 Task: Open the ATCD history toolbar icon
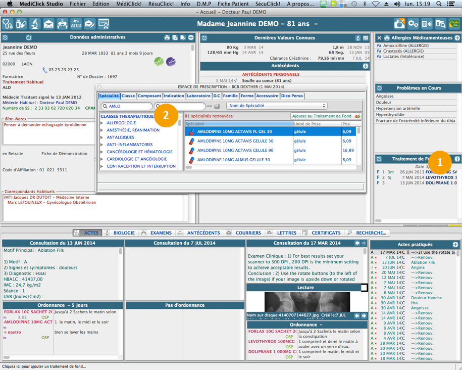(x=76, y=24)
